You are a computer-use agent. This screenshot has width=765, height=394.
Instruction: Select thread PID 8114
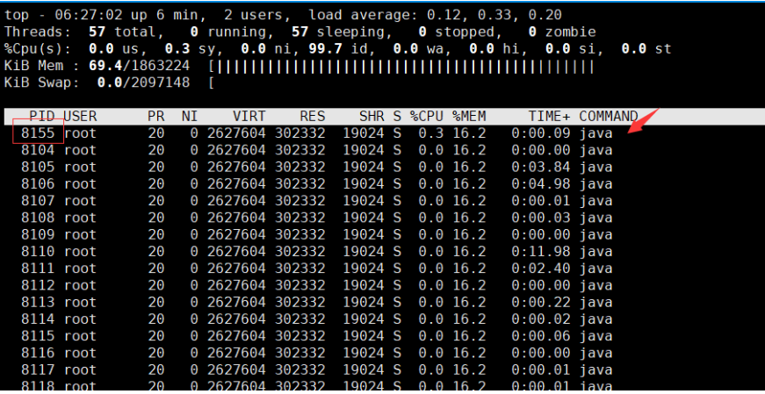click(x=38, y=319)
